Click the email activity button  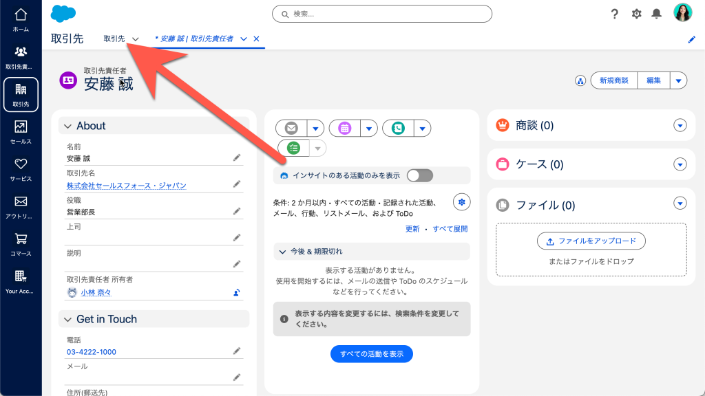click(291, 129)
